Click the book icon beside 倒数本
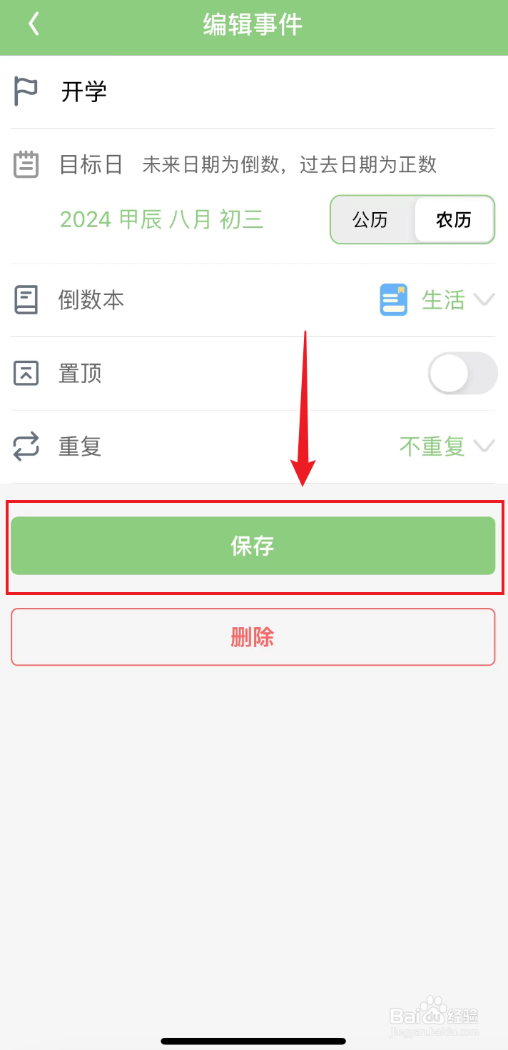The image size is (508, 1050). point(26,300)
